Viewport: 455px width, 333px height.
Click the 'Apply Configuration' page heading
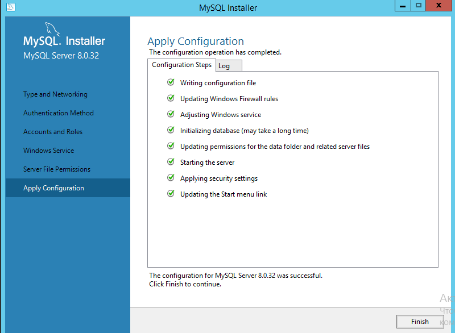click(196, 41)
